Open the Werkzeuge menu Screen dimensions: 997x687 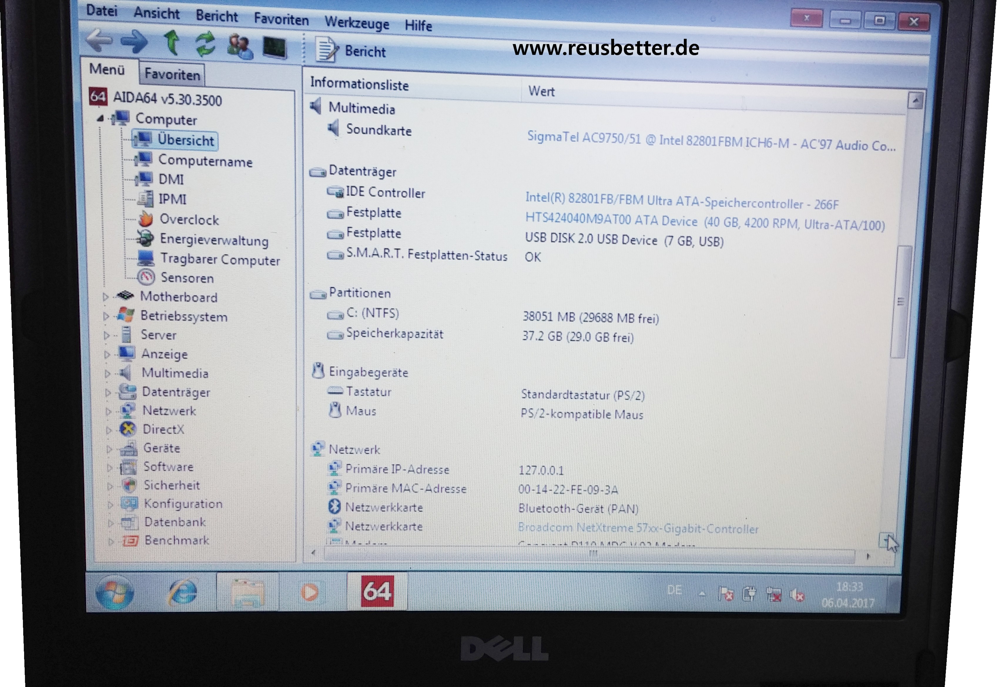pyautogui.click(x=357, y=23)
